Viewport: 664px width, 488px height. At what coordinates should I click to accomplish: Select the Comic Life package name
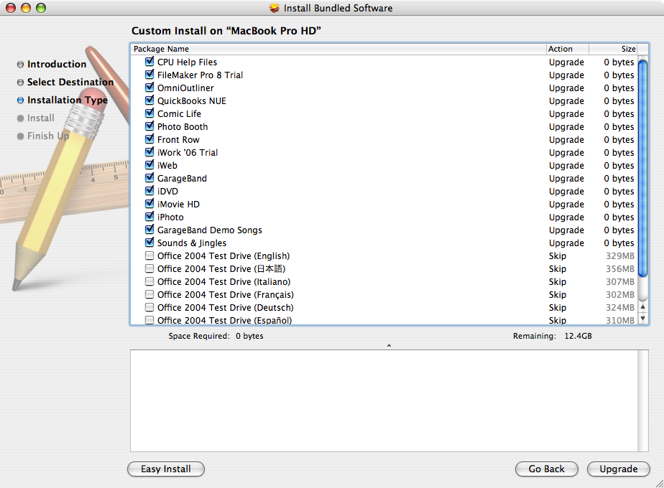pyautogui.click(x=179, y=114)
